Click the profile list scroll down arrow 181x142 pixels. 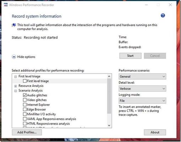click(109, 125)
